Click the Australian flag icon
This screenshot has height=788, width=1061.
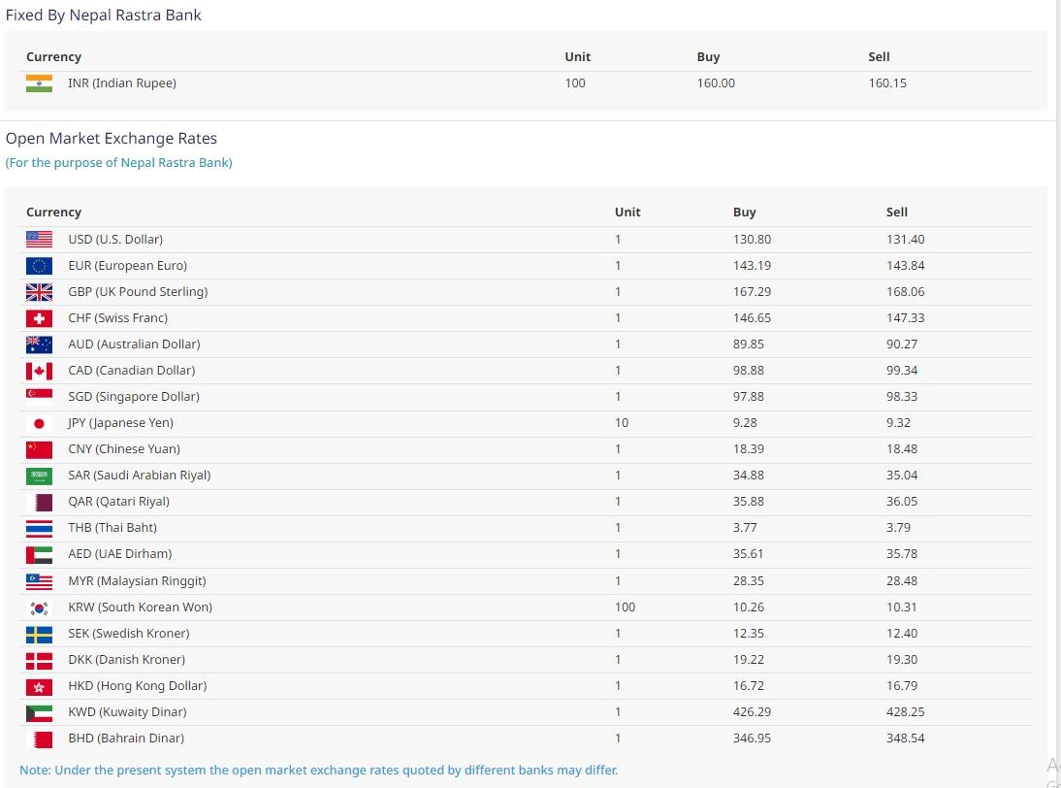39,344
